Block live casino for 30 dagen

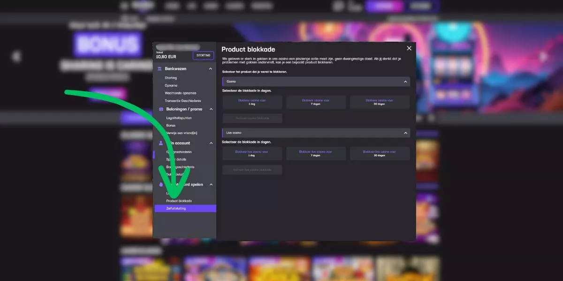tap(380, 154)
